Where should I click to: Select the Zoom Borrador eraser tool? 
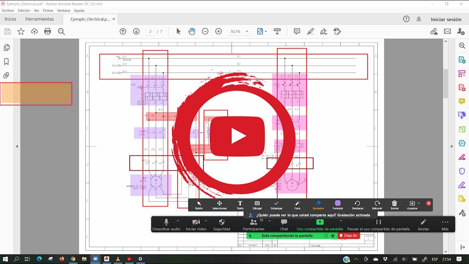(x=318, y=205)
